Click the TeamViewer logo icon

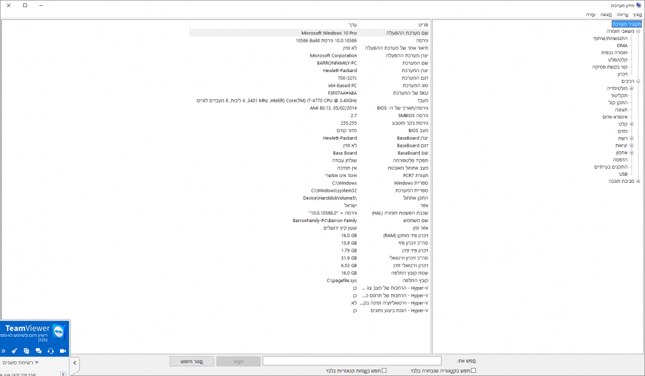[59, 332]
